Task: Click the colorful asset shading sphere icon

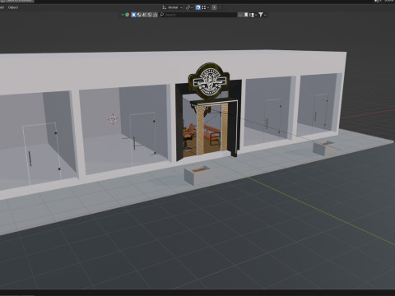Action: click(x=128, y=15)
